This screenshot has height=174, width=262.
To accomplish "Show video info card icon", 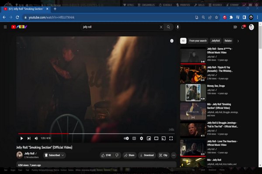I will tap(172, 41).
